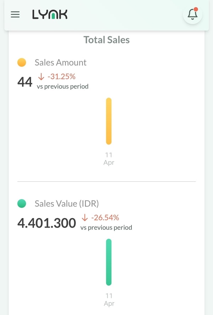Click the yellow Sales Amount legend dot
This screenshot has height=315, width=213.
(x=22, y=63)
